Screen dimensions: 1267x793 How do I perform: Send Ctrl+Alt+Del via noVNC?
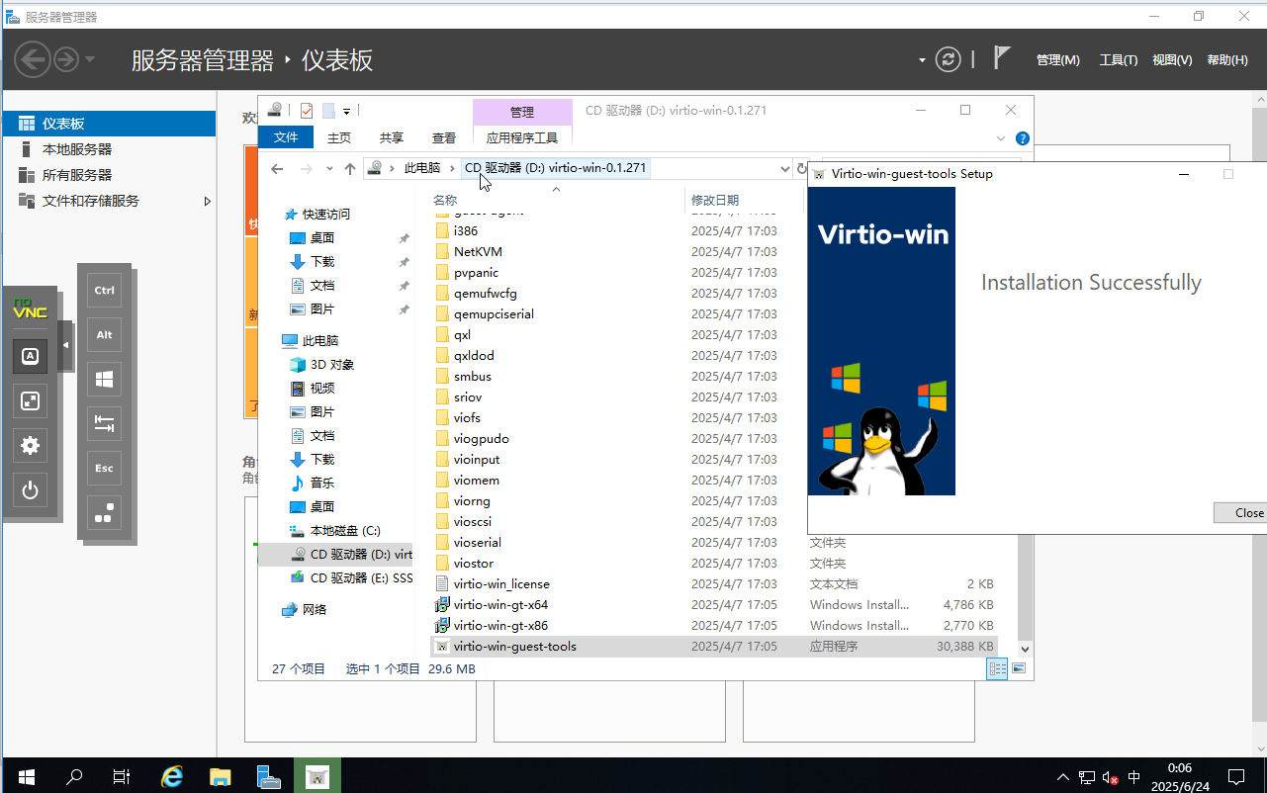pos(104,513)
